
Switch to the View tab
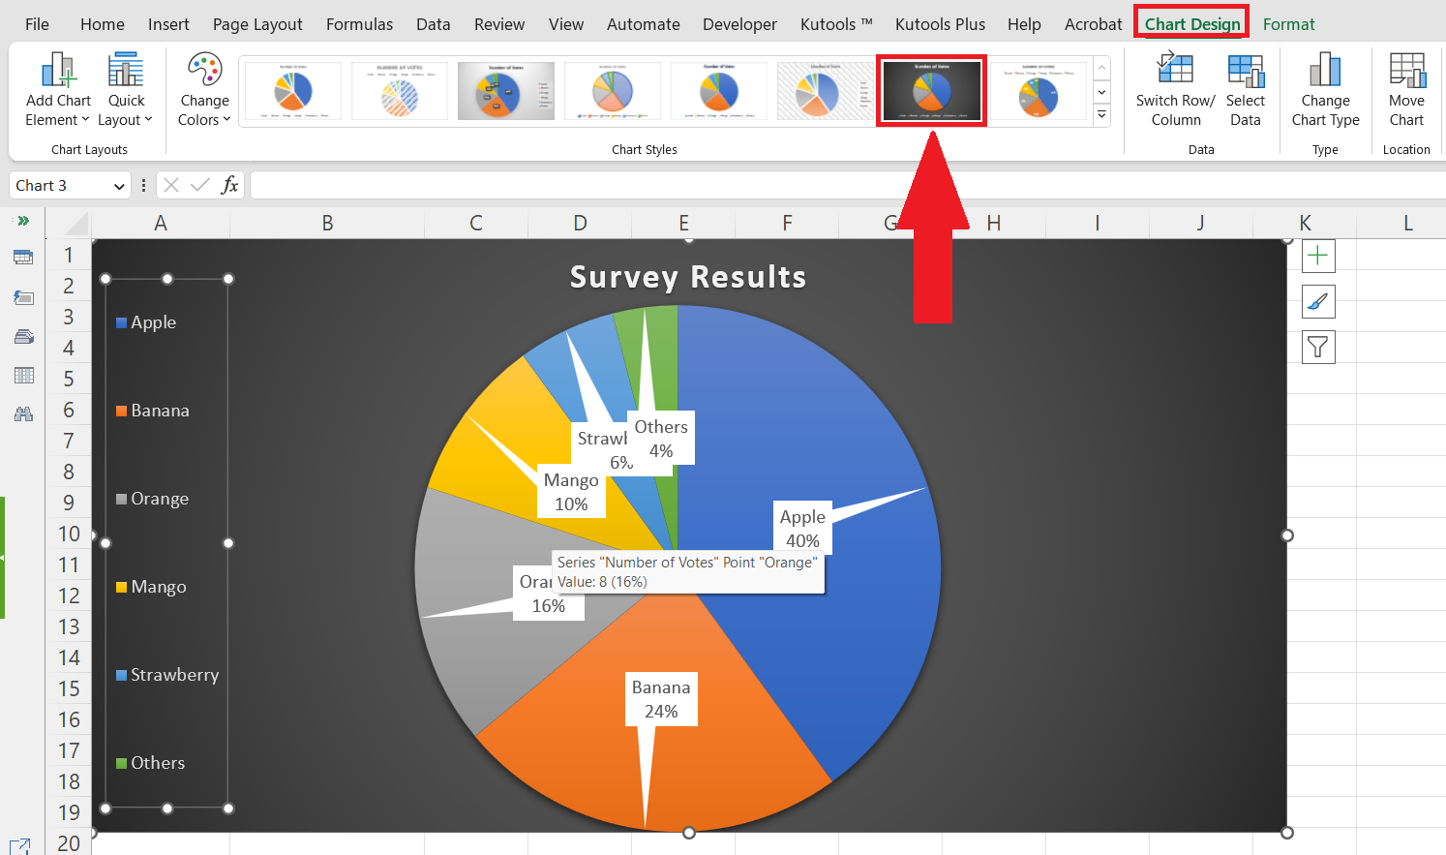tap(566, 24)
